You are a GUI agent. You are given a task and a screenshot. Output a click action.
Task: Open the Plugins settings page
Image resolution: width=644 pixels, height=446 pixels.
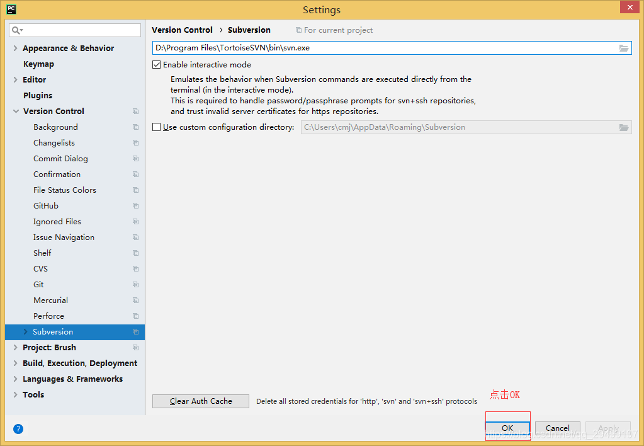pos(38,95)
